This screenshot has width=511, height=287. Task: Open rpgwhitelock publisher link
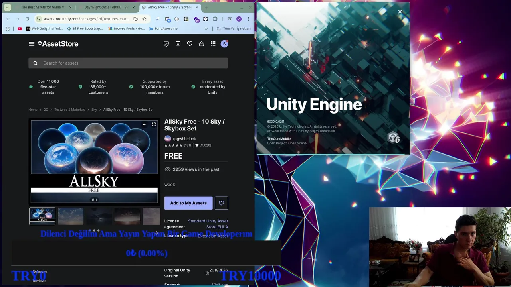pyautogui.click(x=184, y=139)
